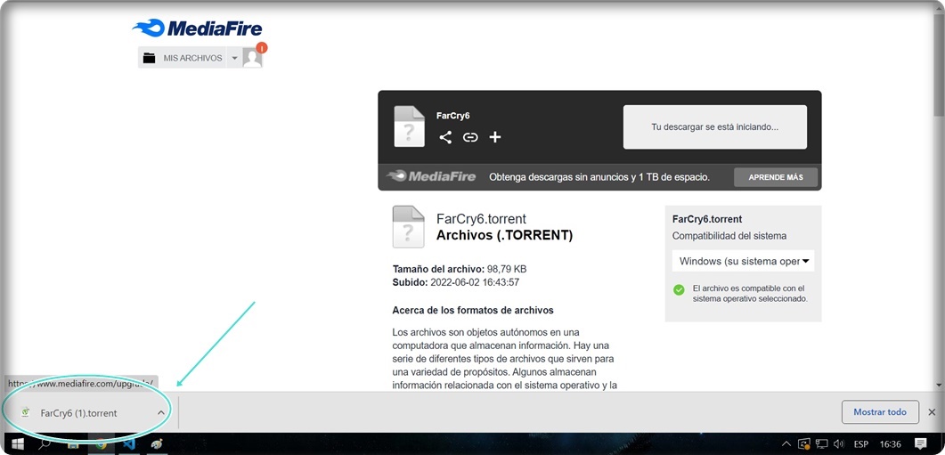
Task: Click the MediaFire logo at top
Action: tap(197, 28)
